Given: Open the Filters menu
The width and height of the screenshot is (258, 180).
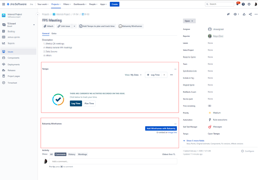Looking at the screenshot, I should (67, 4).
